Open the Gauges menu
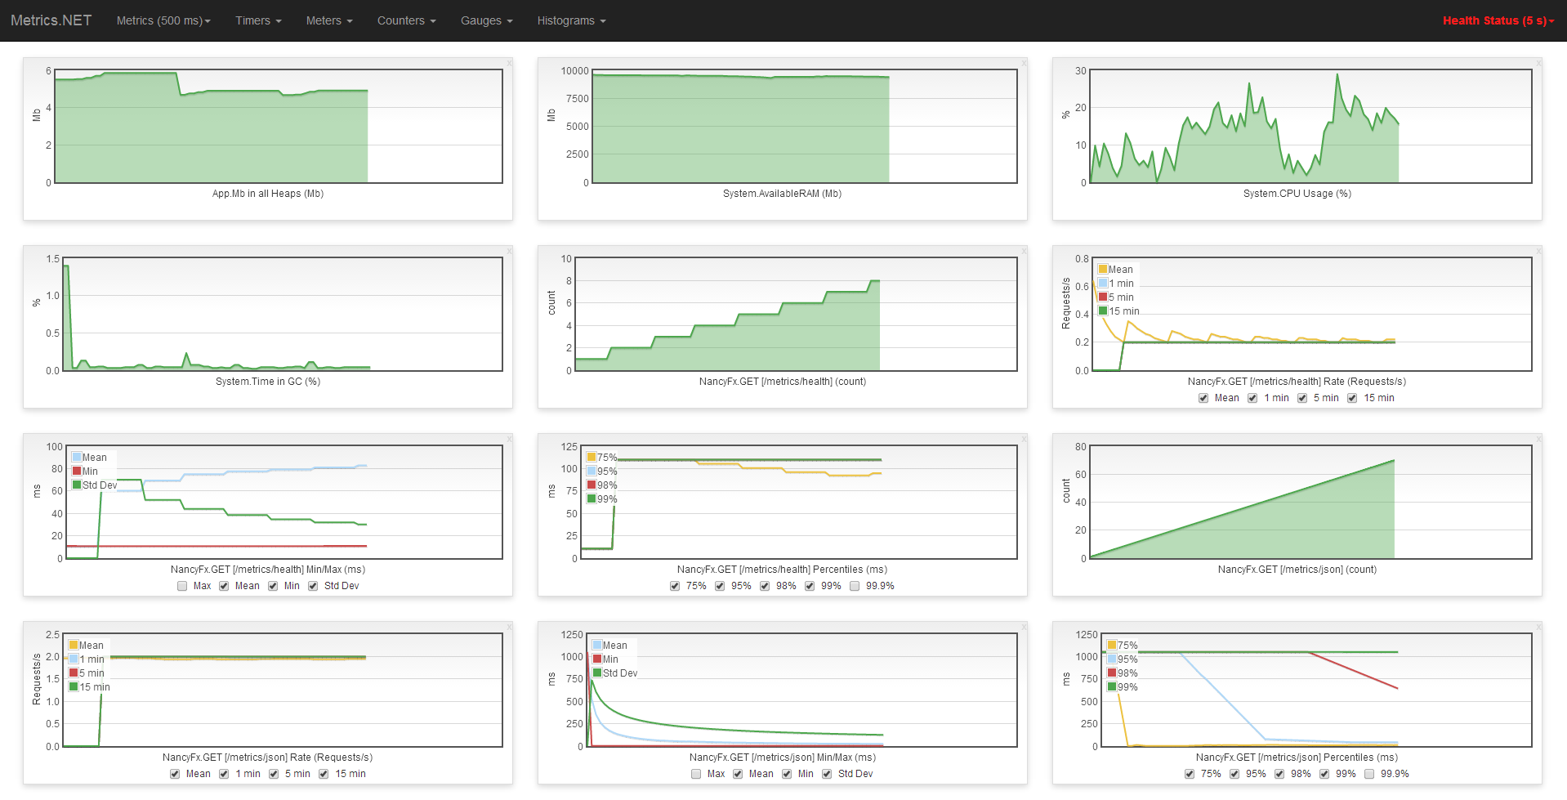Screen dimensions: 1567x800 coord(485,20)
